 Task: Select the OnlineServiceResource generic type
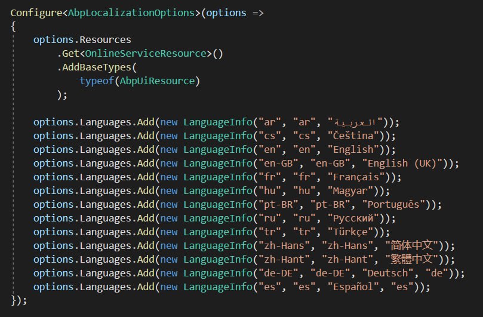[146, 54]
